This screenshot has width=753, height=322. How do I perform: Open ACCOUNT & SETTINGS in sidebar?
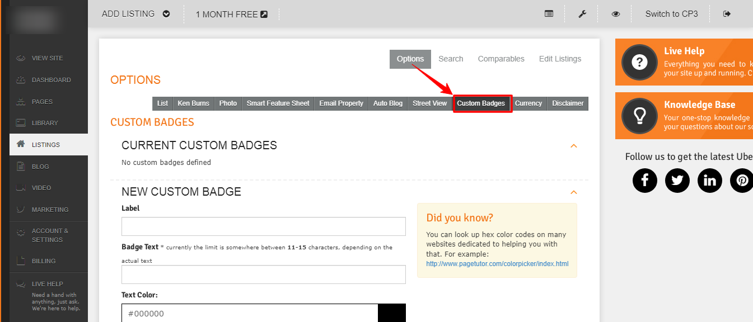tap(49, 235)
